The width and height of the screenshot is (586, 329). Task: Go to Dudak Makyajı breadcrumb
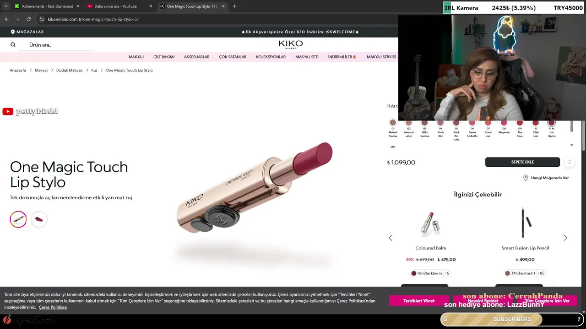click(x=69, y=70)
